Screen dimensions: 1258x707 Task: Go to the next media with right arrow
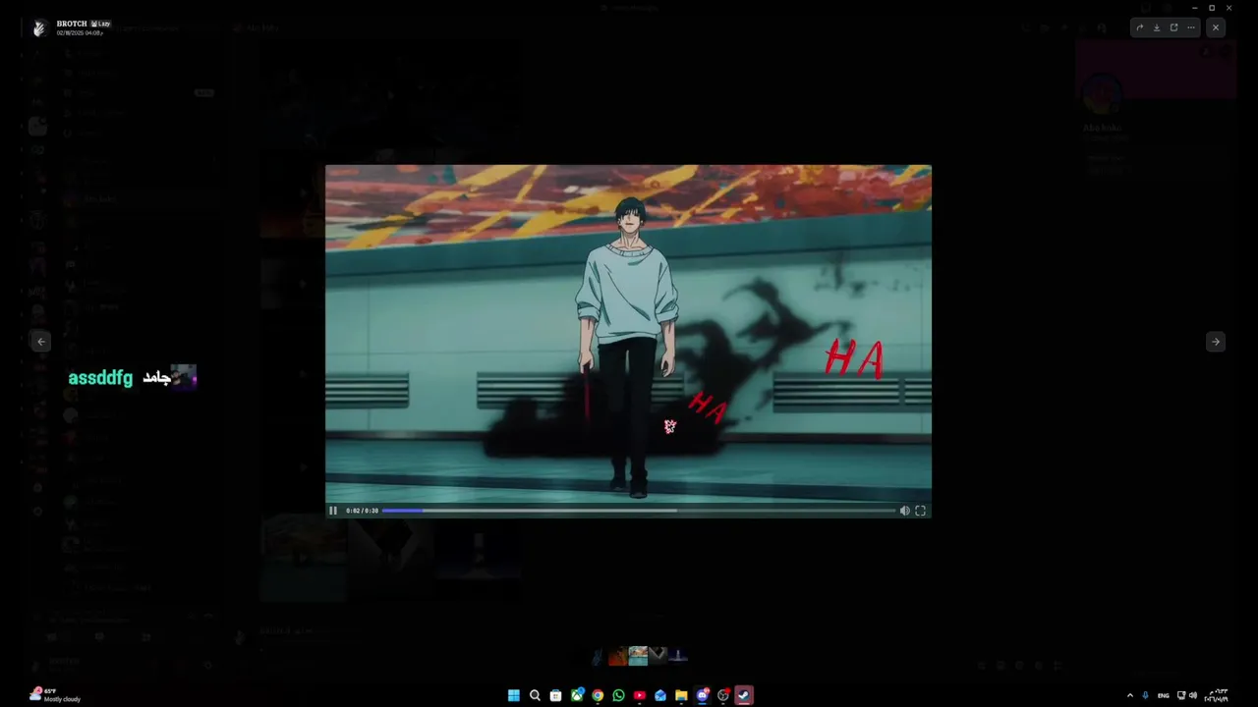[1216, 342]
